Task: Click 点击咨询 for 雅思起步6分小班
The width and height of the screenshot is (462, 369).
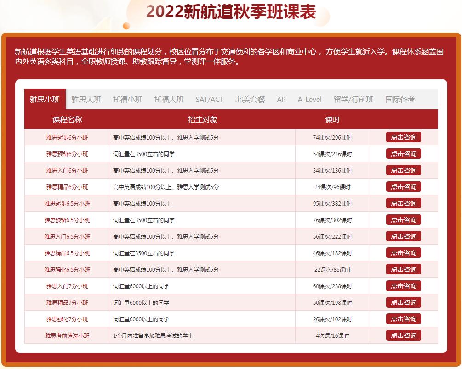Action: (403, 137)
